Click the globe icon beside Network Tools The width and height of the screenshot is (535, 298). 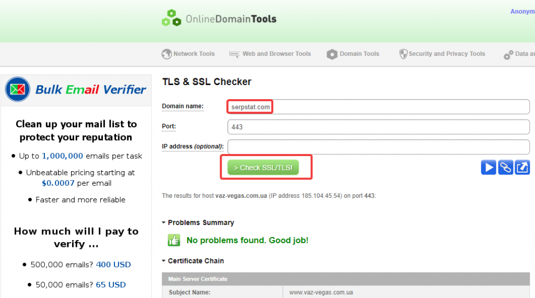167,54
